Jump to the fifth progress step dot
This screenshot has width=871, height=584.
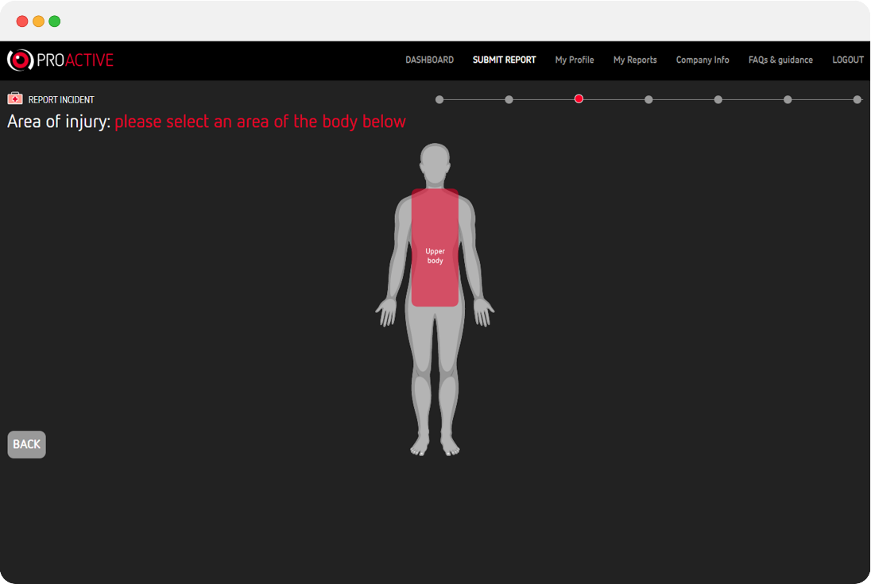(718, 99)
